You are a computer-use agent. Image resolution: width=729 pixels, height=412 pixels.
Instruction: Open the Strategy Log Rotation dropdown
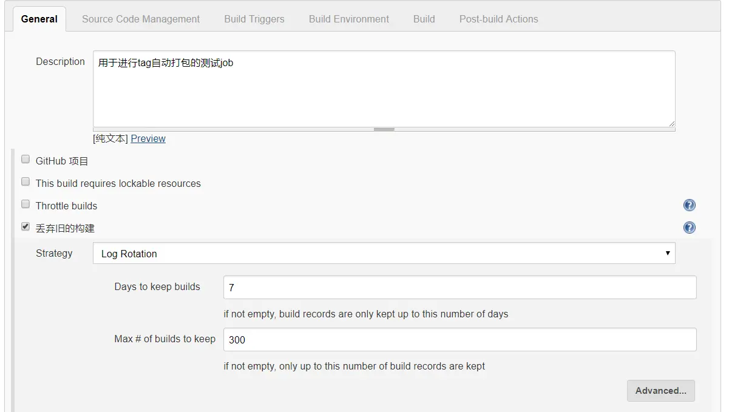pos(384,254)
